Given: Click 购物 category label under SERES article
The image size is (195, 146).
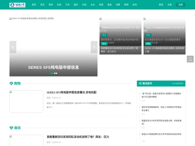Looking at the screenshot, I should tap(48, 98).
